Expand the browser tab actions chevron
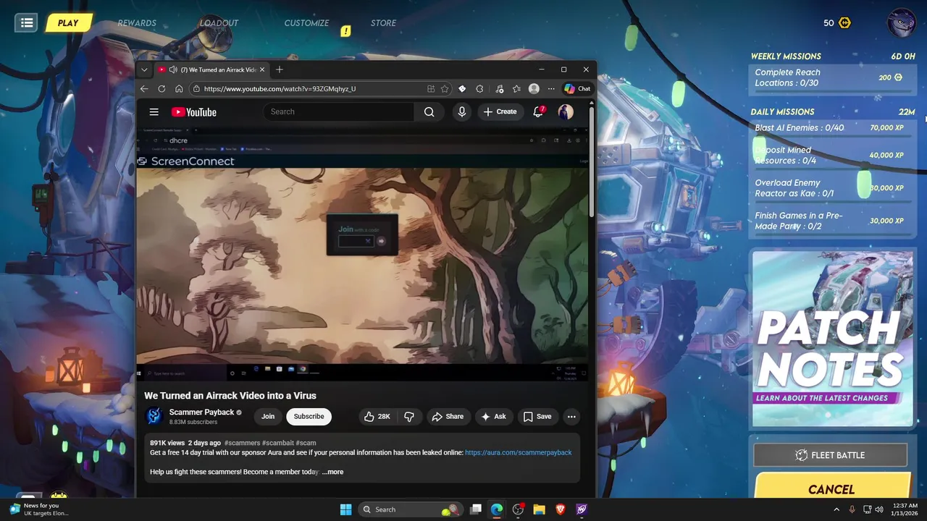Screen dimensions: 927x521 144,69
